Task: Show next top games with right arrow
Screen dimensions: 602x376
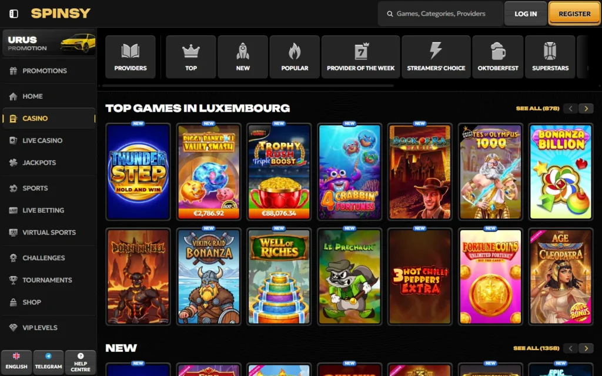Action: pyautogui.click(x=586, y=109)
